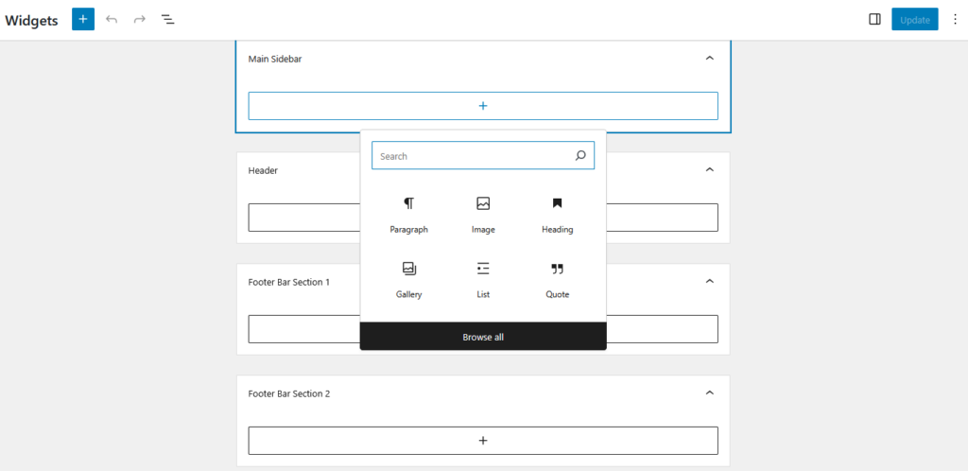The width and height of the screenshot is (968, 471).
Task: Click the Browse all button
Action: [x=483, y=337]
